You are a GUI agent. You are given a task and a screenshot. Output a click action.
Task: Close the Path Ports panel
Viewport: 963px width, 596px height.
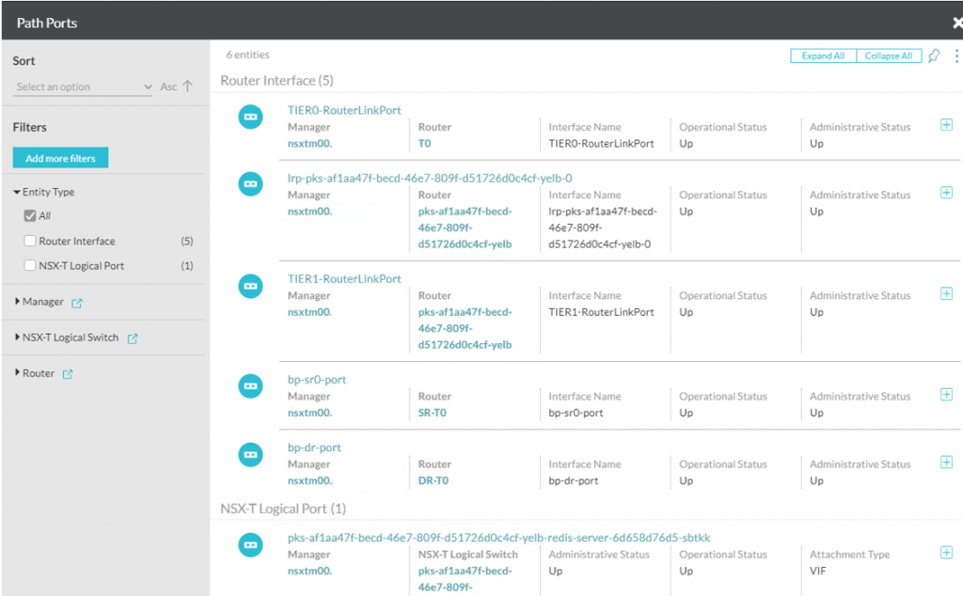pyautogui.click(x=957, y=23)
